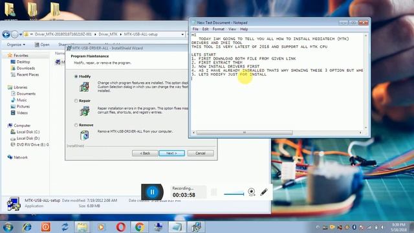414x233 pixels.
Task: Select Libraries in the navigation pane
Action: click(x=20, y=87)
